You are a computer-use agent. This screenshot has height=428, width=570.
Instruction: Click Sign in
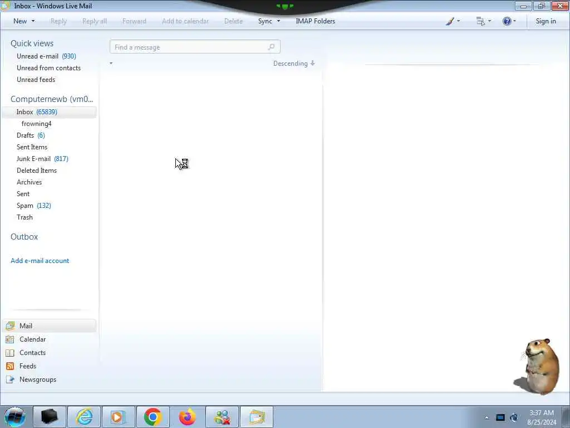point(546,21)
